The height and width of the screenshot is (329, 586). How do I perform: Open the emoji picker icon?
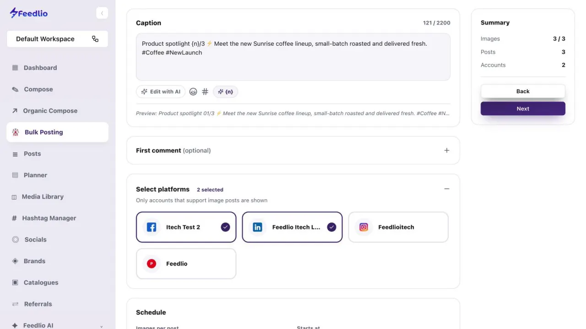coord(193,92)
